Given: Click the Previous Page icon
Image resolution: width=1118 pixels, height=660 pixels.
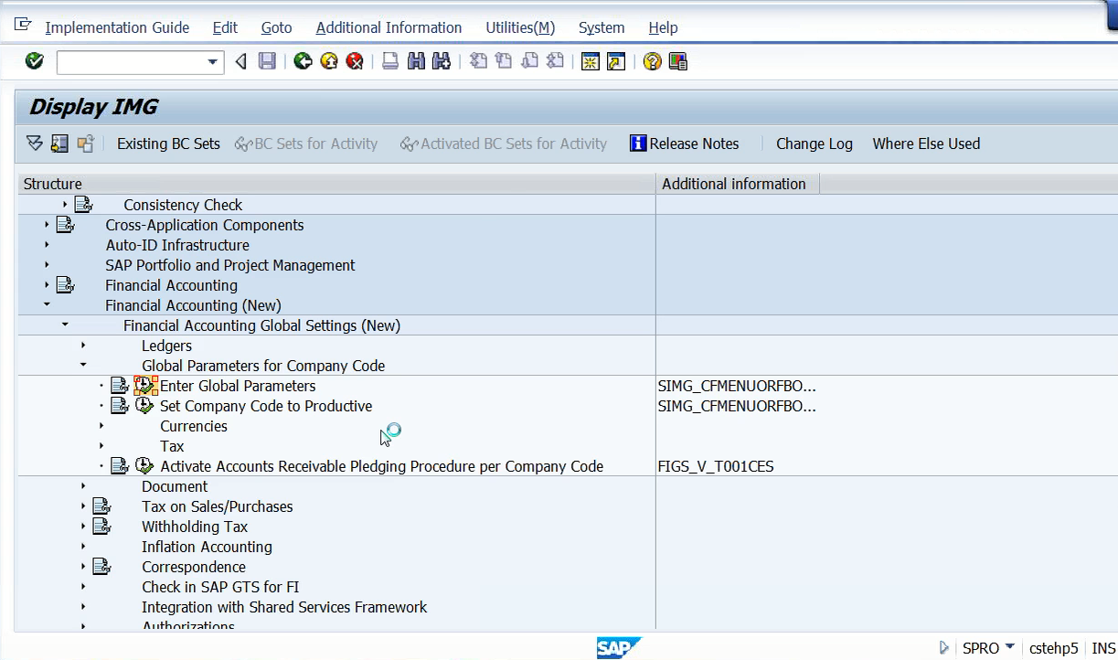Looking at the screenshot, I should [504, 61].
